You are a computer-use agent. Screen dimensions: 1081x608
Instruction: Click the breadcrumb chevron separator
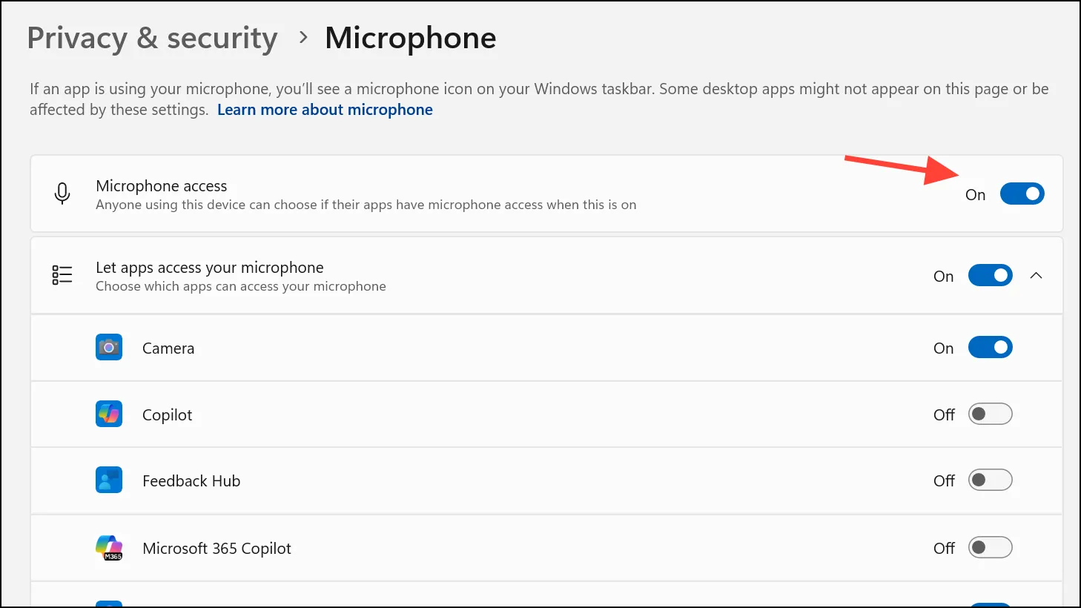(303, 38)
